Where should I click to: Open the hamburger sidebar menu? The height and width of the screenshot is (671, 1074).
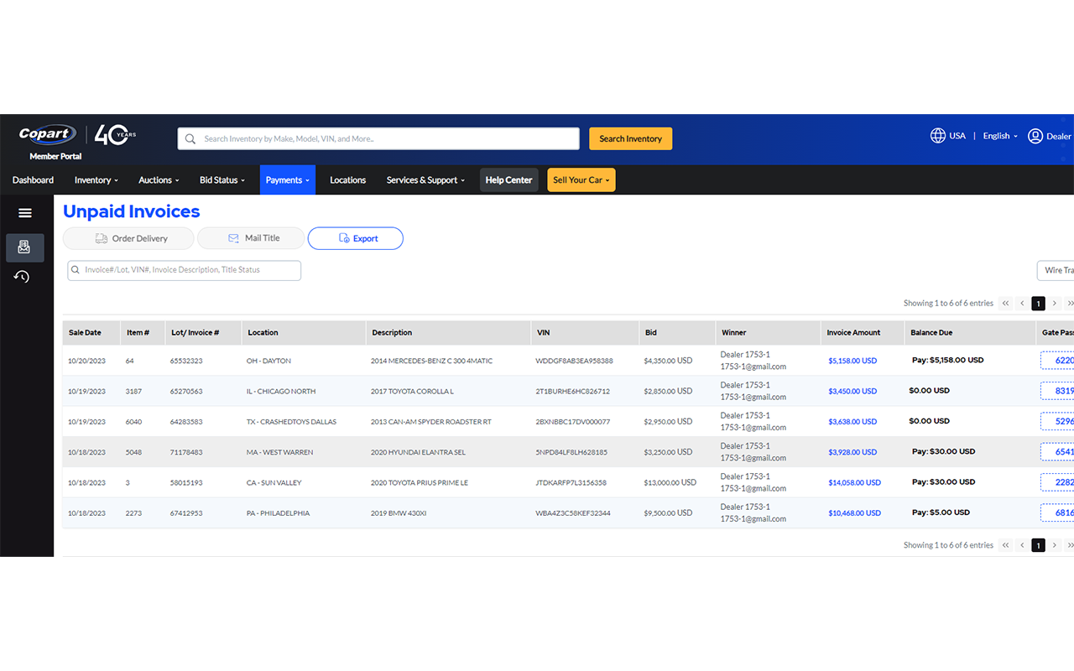point(25,213)
